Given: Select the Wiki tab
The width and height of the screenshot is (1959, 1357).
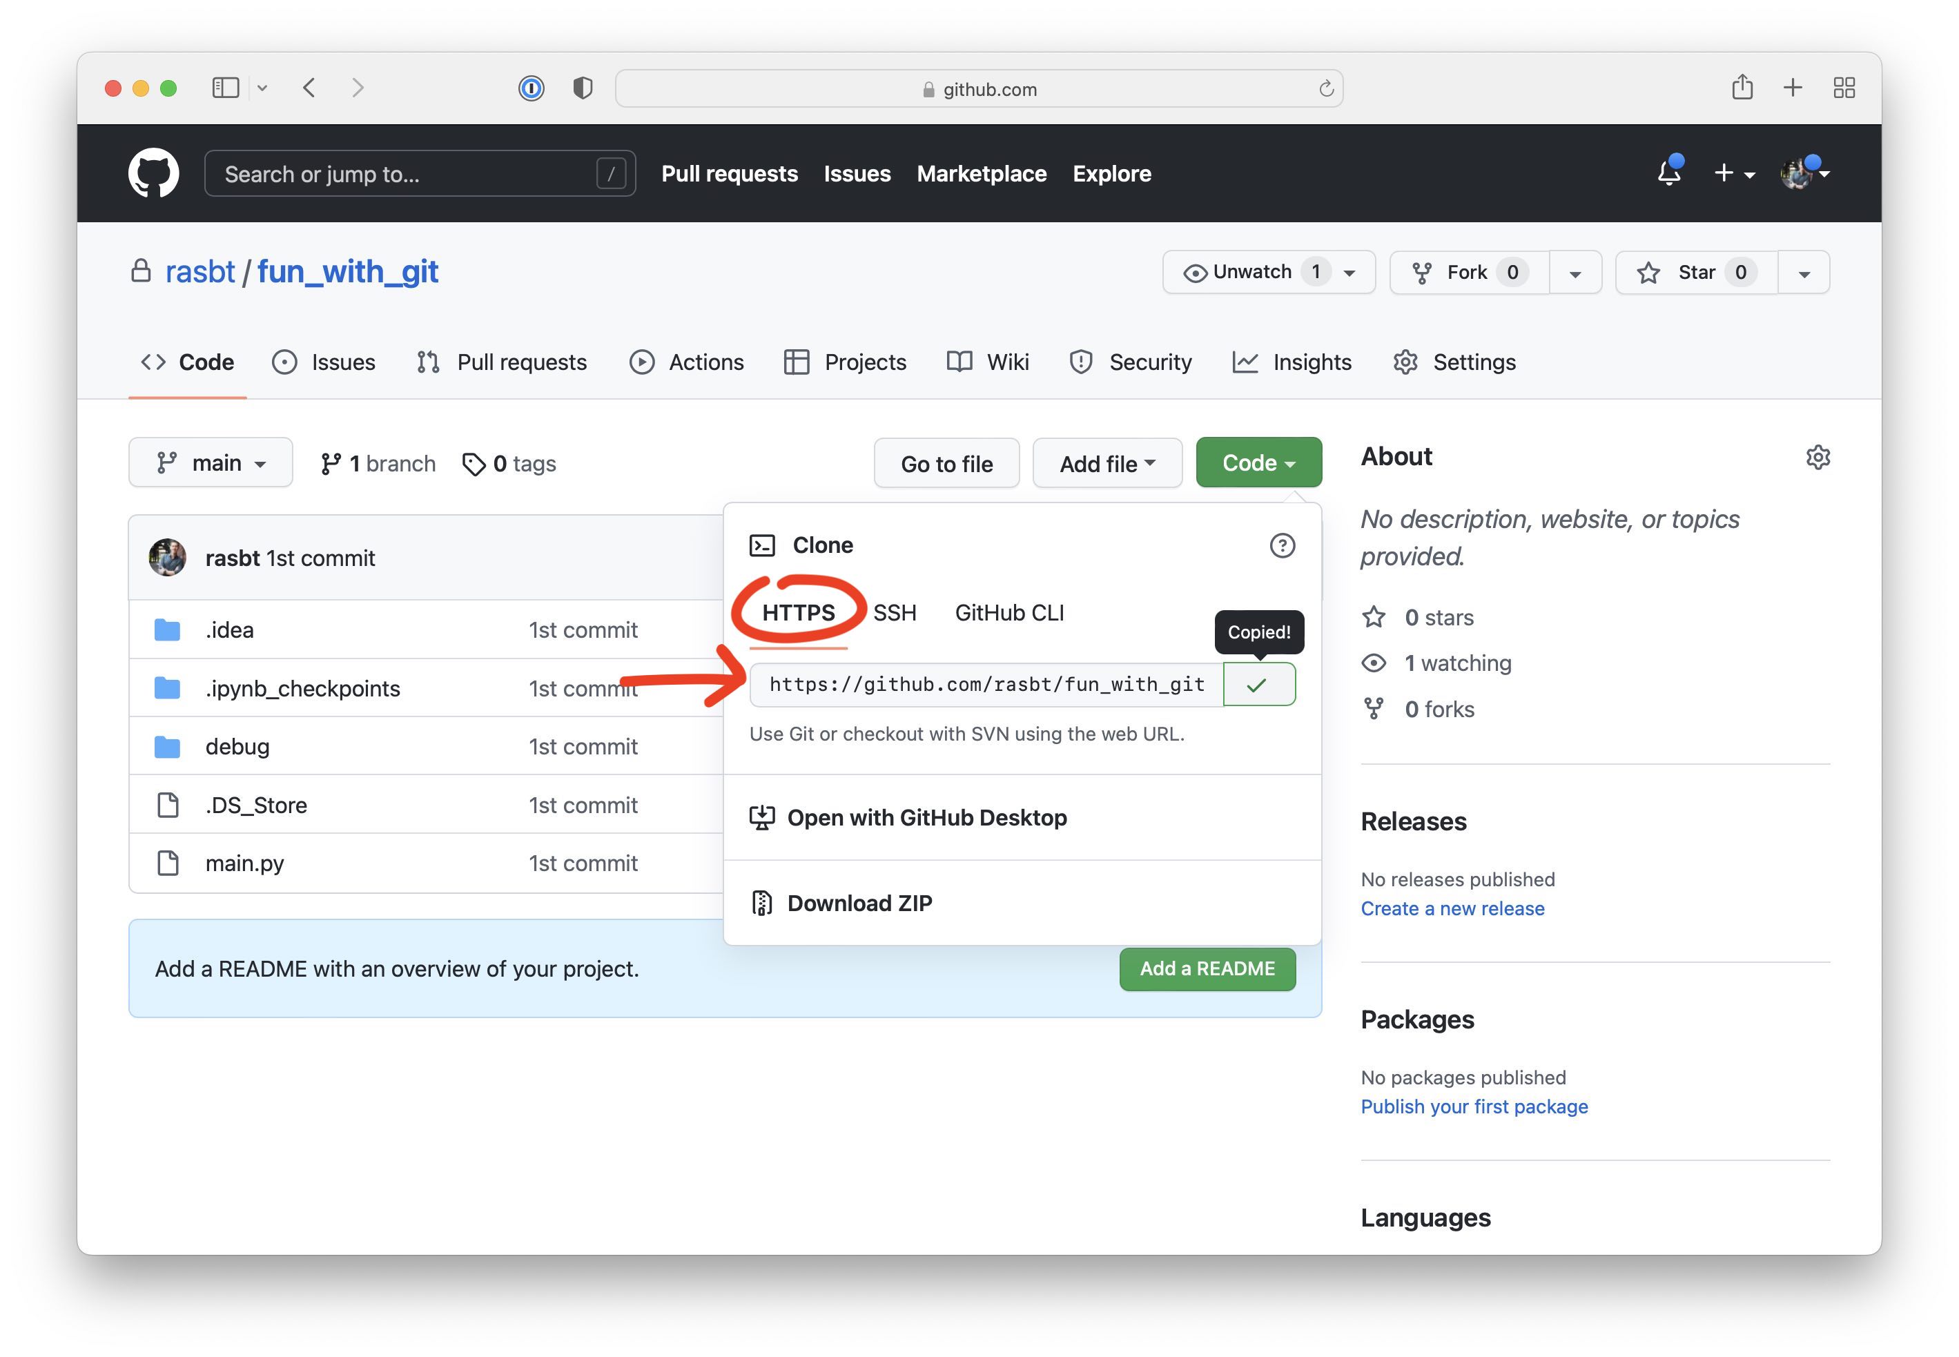Looking at the screenshot, I should point(987,362).
